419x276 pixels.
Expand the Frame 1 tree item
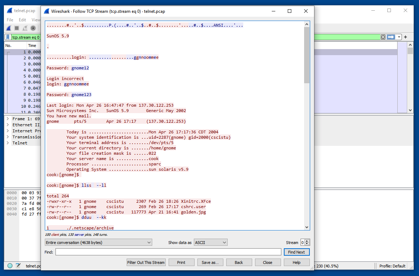click(7, 119)
